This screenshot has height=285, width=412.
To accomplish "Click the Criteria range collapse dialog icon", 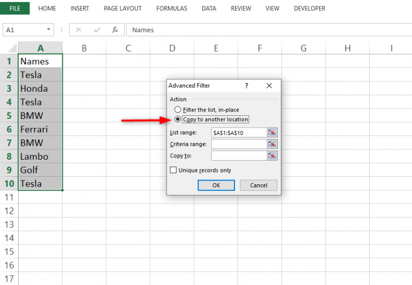I will 272,144.
